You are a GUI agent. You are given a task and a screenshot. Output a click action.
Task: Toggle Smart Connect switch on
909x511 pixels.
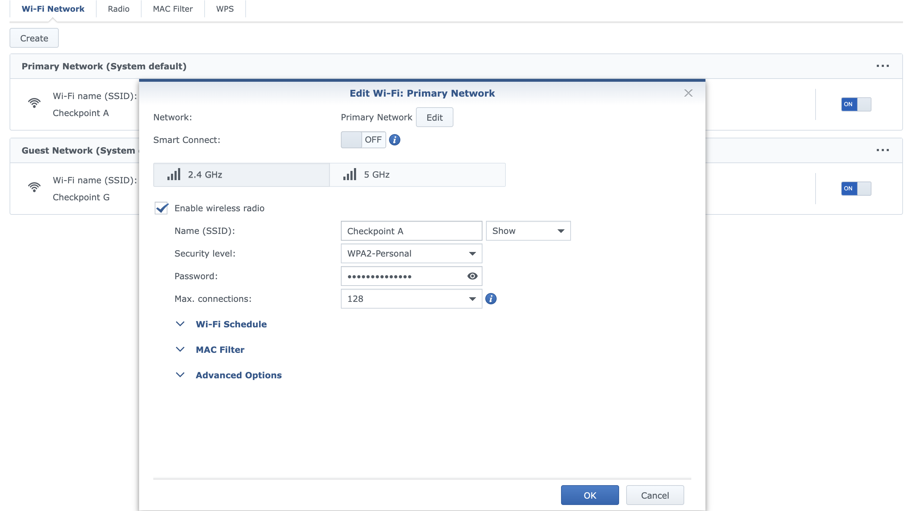363,140
